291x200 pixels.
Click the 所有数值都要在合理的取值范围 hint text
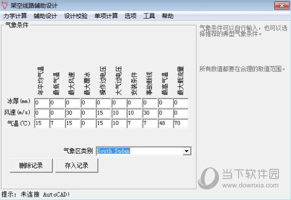tap(242, 69)
